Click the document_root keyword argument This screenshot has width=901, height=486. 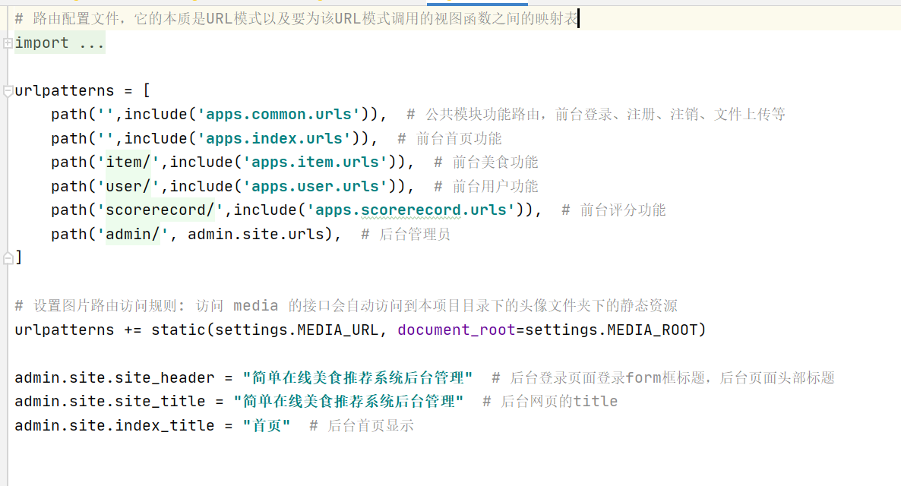[x=457, y=330]
